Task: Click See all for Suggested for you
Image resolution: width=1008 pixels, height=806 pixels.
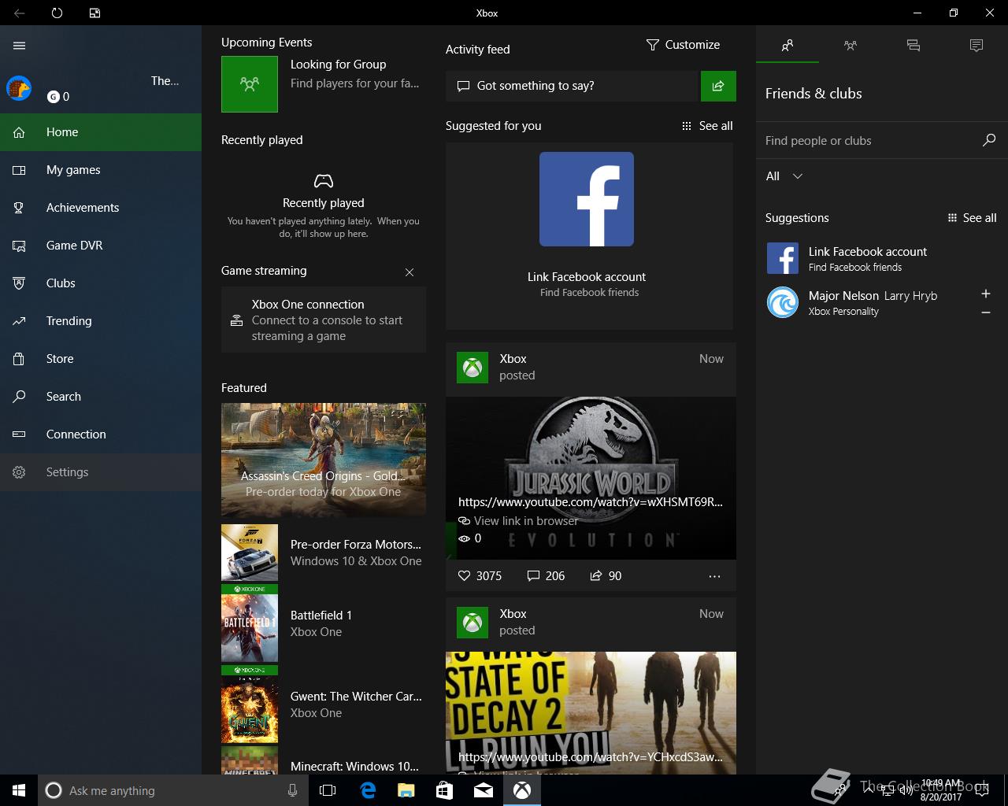Action: (x=707, y=126)
